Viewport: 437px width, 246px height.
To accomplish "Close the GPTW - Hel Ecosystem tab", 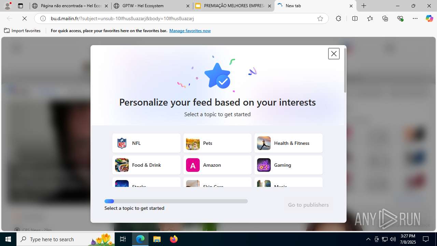I will (188, 6).
